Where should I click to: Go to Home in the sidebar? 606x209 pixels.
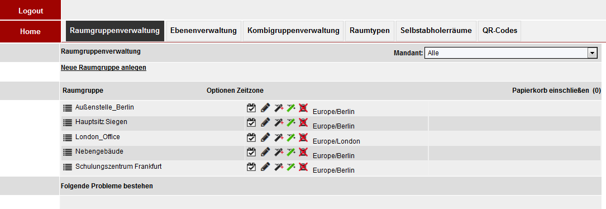pyautogui.click(x=31, y=31)
